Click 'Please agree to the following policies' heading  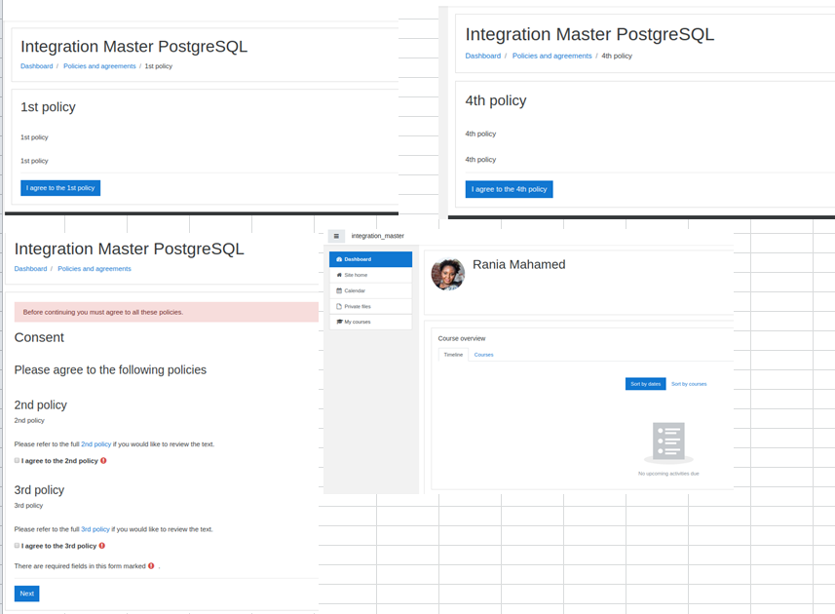110,370
